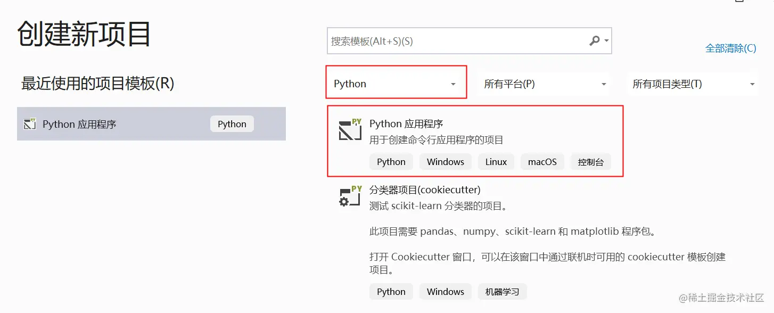Click the Windows tag under Python 应用程序
This screenshot has height=313, width=774.
pos(446,162)
